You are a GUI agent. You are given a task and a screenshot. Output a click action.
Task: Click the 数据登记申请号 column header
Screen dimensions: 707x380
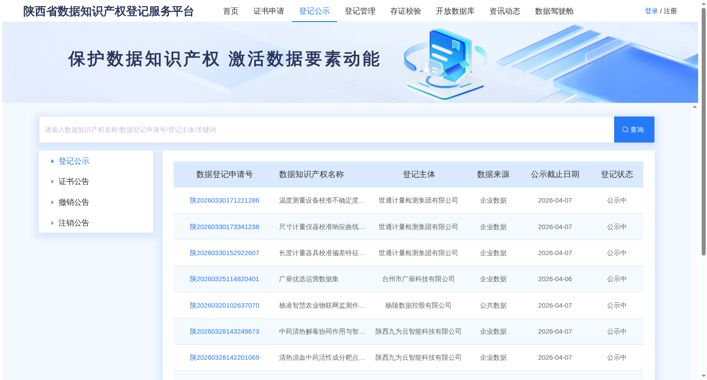(x=224, y=174)
